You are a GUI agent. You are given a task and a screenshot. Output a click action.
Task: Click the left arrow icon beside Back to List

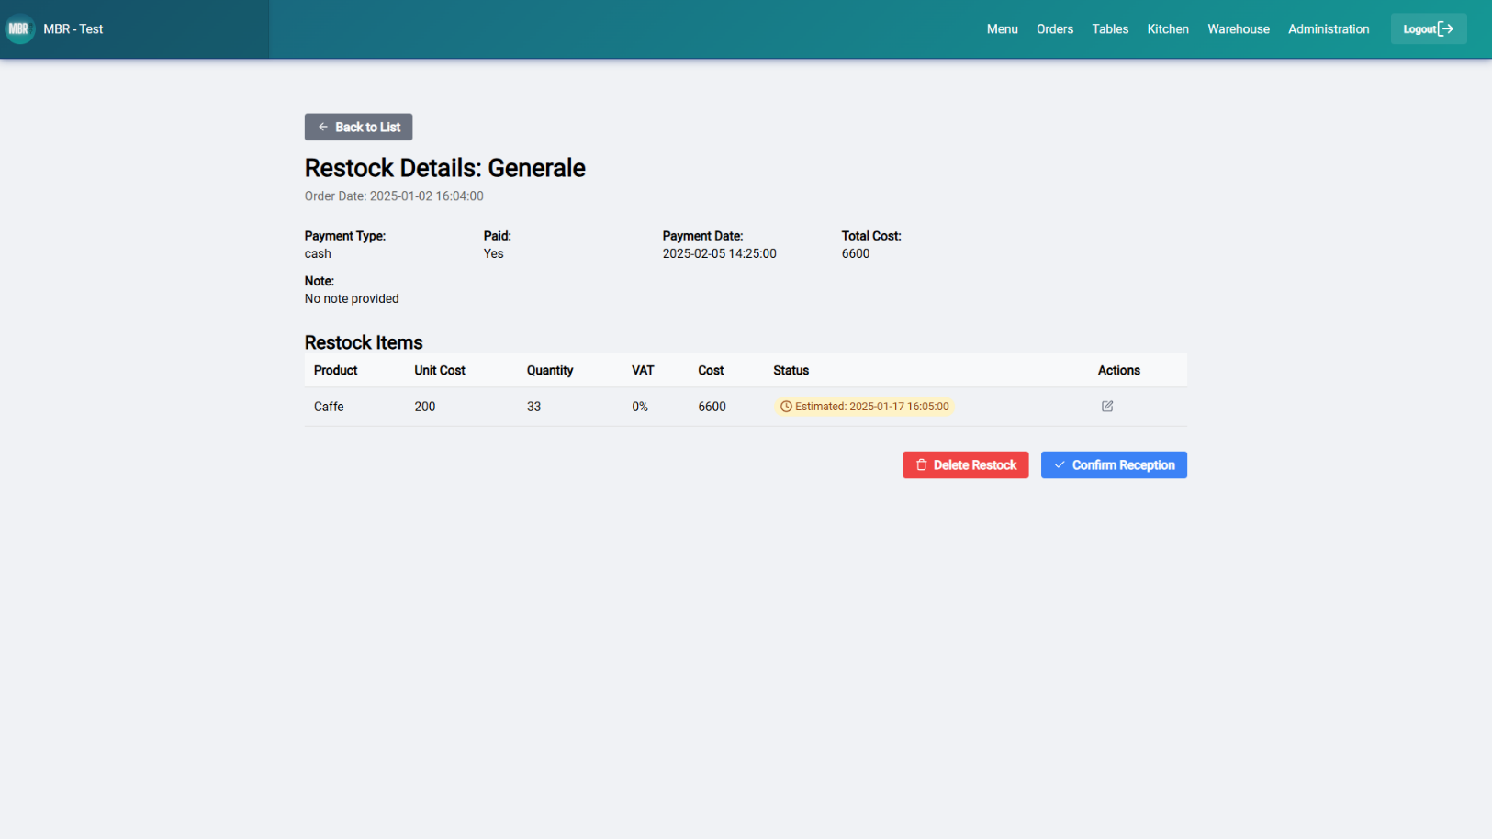[x=322, y=127]
